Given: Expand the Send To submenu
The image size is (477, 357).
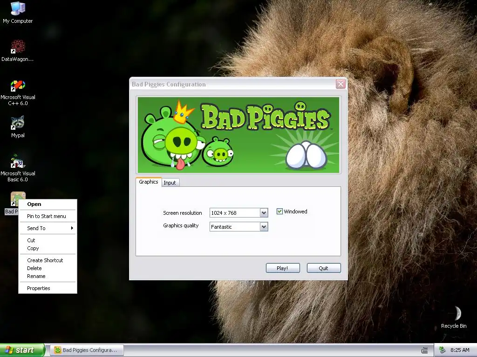Looking at the screenshot, I should pos(48,228).
